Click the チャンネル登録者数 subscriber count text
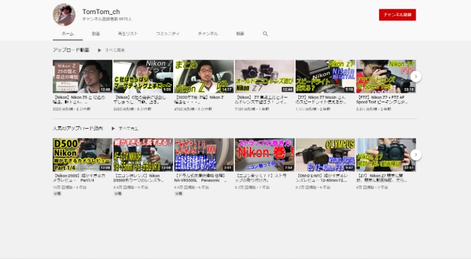This screenshot has height=259, width=471. (x=107, y=19)
